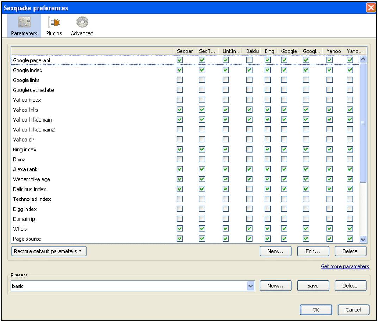This screenshot has height=322, width=378.
Task: Click the scrollbar up arrow
Action: tap(363, 59)
